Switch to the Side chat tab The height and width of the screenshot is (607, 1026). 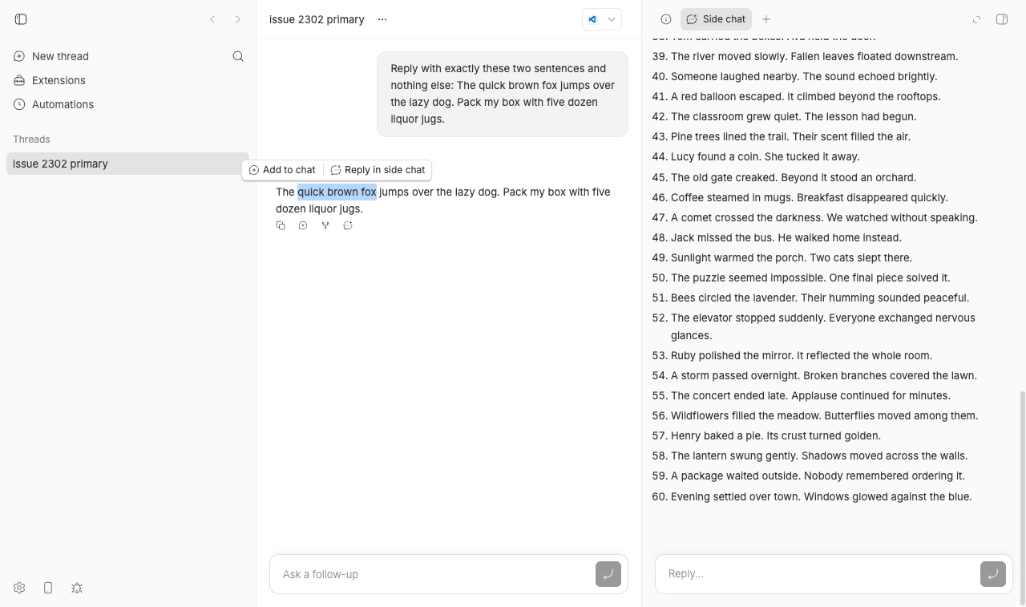(716, 19)
